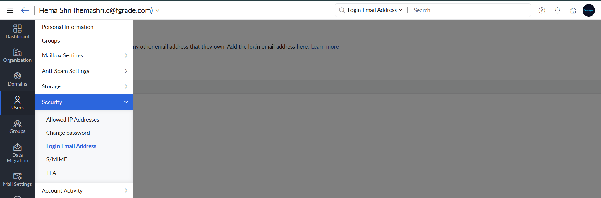Open the Dashboard sidebar icon

click(18, 32)
